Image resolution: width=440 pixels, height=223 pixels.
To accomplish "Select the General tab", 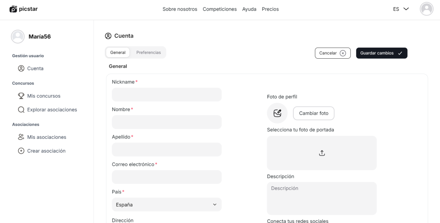I will (118, 52).
